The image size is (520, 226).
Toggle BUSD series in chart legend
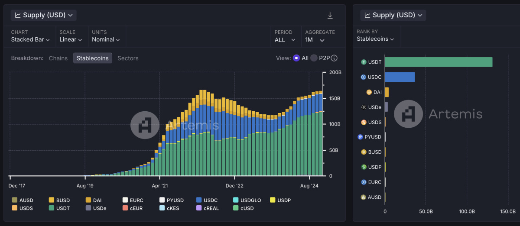(60, 200)
